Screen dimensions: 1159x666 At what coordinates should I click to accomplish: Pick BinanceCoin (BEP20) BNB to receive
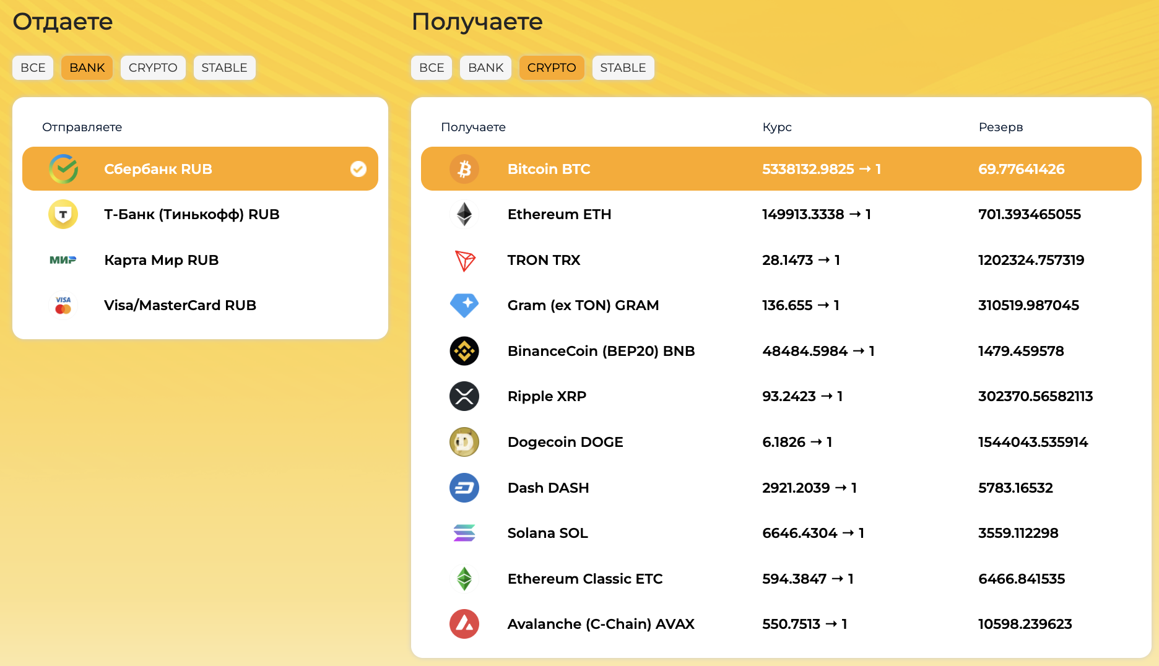pyautogui.click(x=781, y=351)
